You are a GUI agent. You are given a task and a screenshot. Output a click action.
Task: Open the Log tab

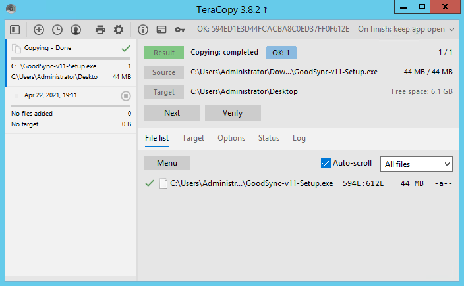[x=299, y=138]
